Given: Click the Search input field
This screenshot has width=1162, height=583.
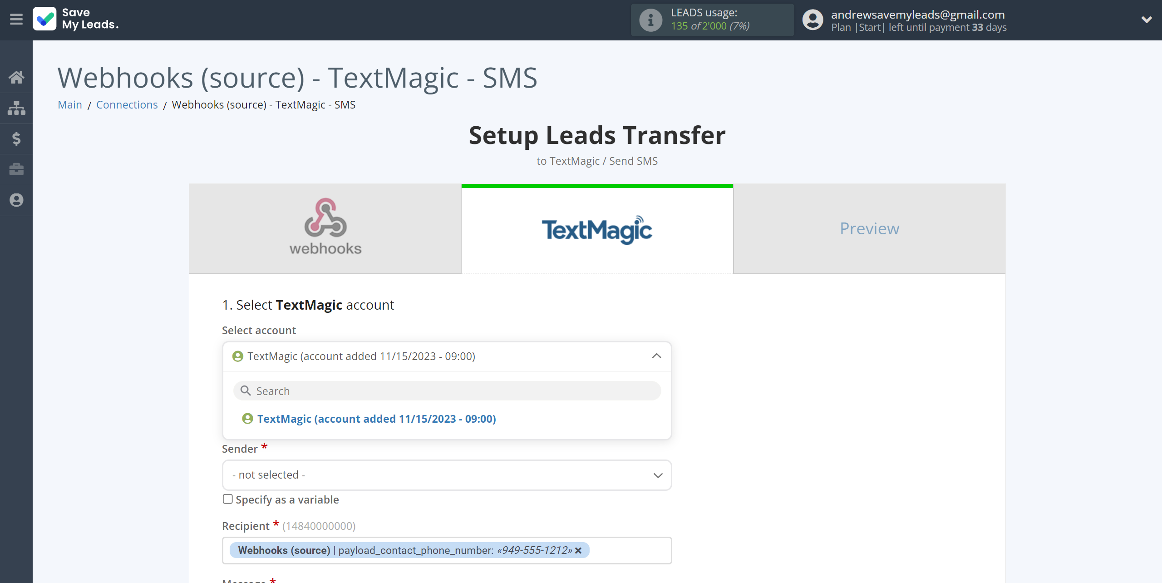Looking at the screenshot, I should [447, 390].
